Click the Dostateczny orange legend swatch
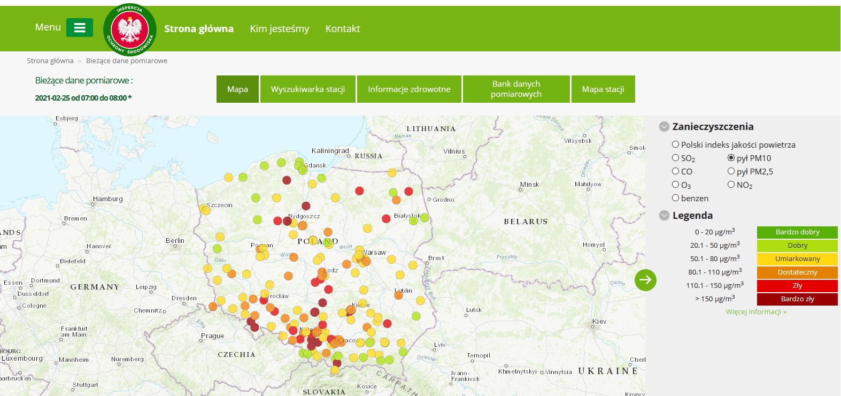The height and width of the screenshot is (396, 841). coord(797,272)
